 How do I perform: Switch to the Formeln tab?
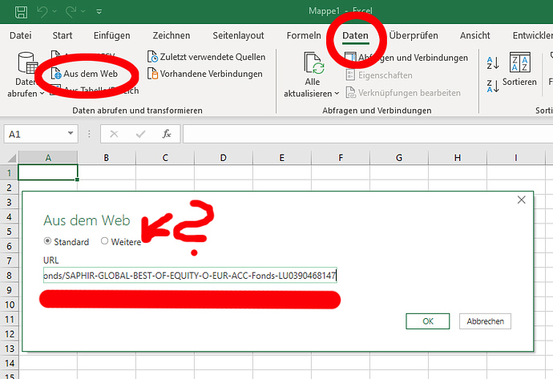pyautogui.click(x=304, y=35)
